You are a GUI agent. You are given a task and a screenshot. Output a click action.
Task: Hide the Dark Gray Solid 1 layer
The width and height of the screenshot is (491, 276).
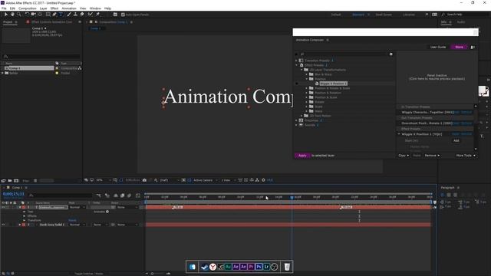point(3,225)
